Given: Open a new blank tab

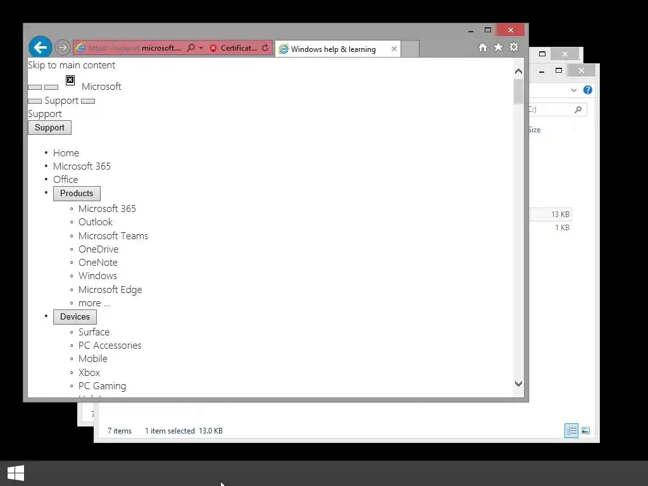Looking at the screenshot, I should [x=410, y=49].
